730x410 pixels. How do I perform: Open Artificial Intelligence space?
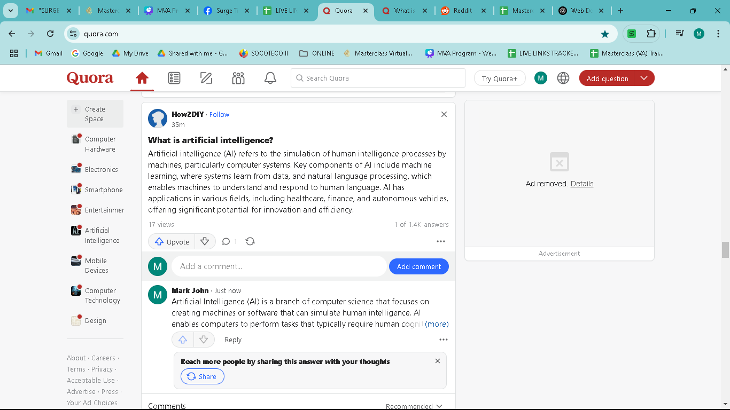(x=96, y=235)
